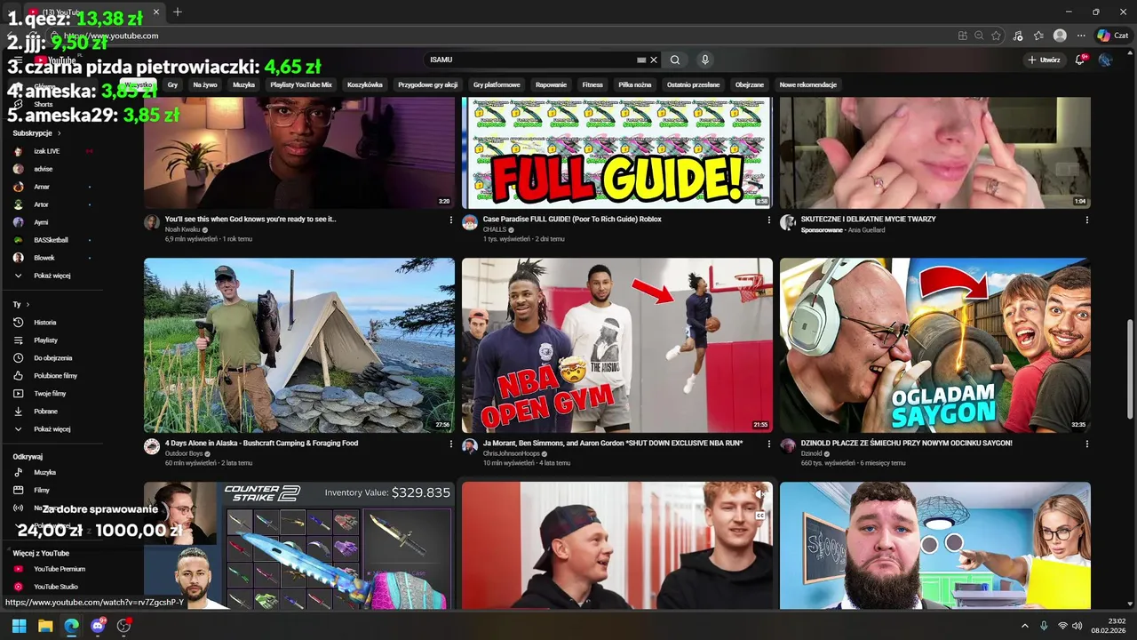Open BASSketball subscription channel

coord(51,240)
